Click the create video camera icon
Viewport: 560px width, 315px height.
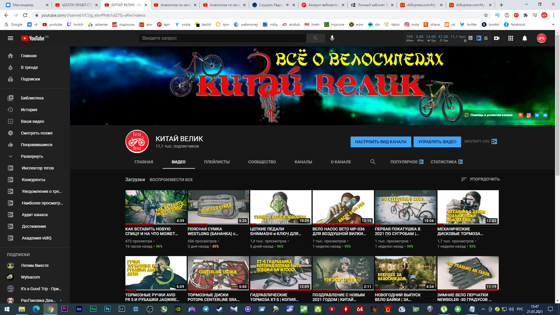pyautogui.click(x=497, y=38)
